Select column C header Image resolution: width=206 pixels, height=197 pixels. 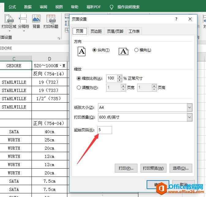(14, 59)
